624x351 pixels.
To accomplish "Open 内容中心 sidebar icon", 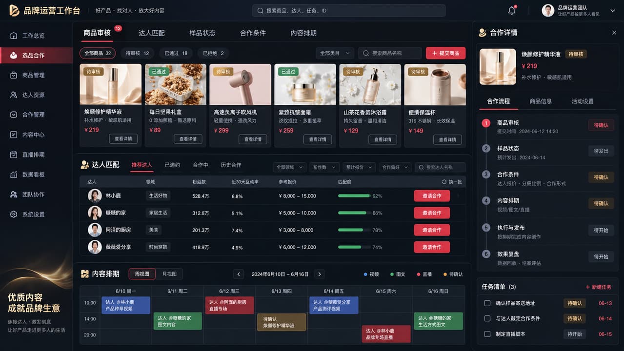I will tap(14, 135).
